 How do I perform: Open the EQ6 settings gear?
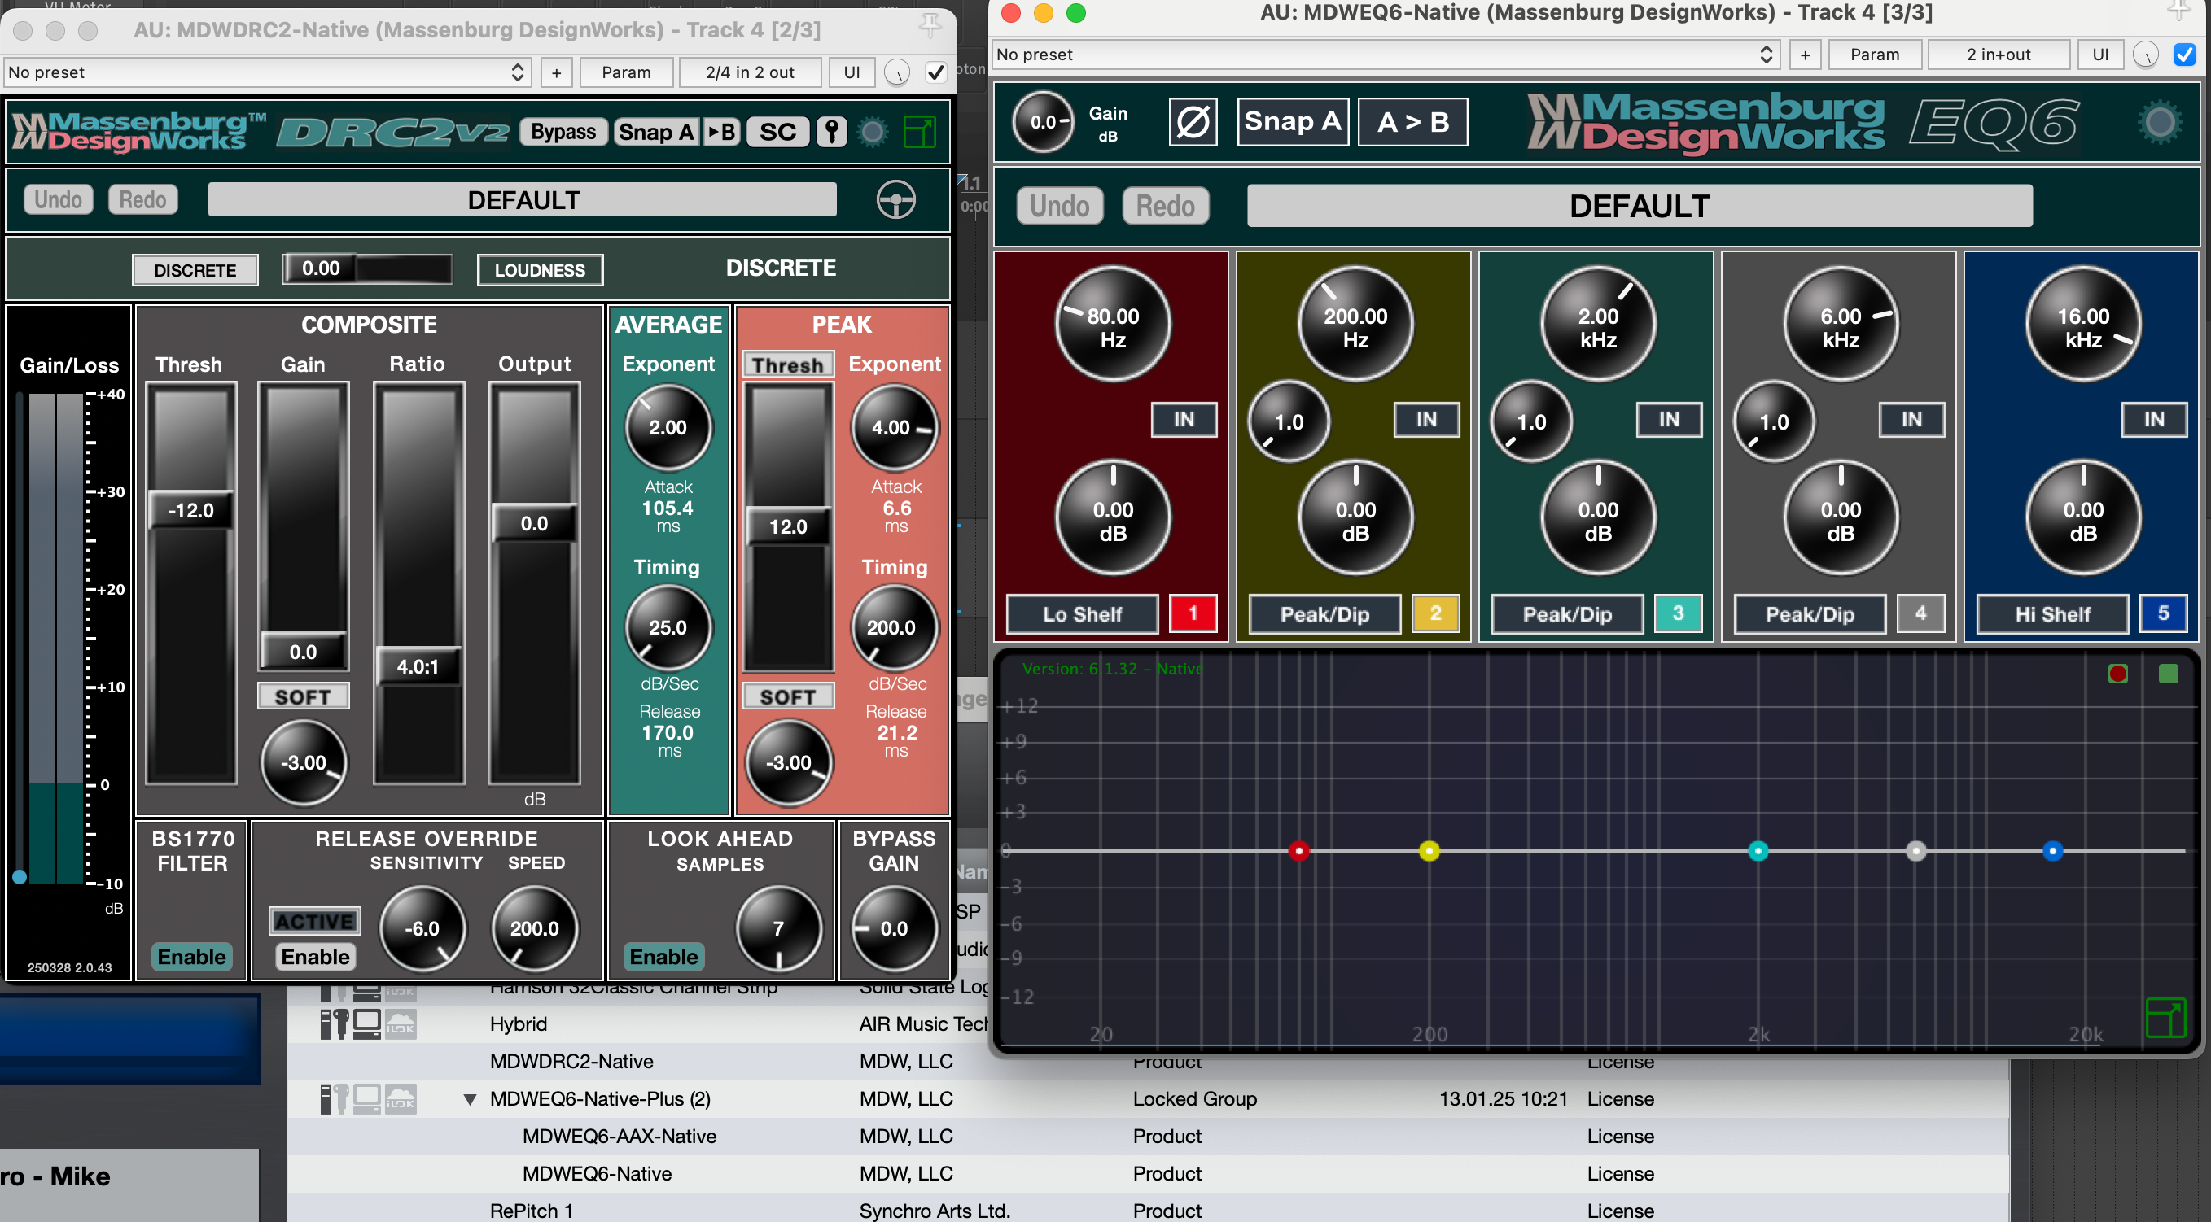2160,122
